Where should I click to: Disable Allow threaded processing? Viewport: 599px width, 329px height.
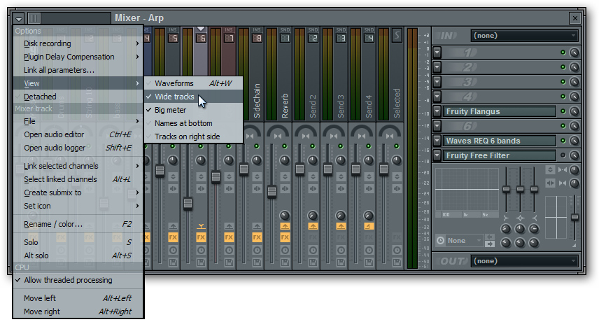point(67,280)
